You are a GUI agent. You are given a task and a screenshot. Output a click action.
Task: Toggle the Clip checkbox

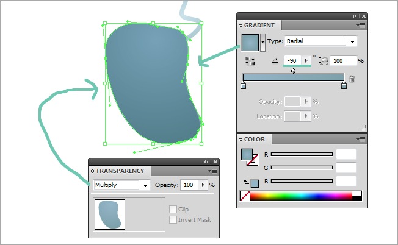click(x=173, y=209)
